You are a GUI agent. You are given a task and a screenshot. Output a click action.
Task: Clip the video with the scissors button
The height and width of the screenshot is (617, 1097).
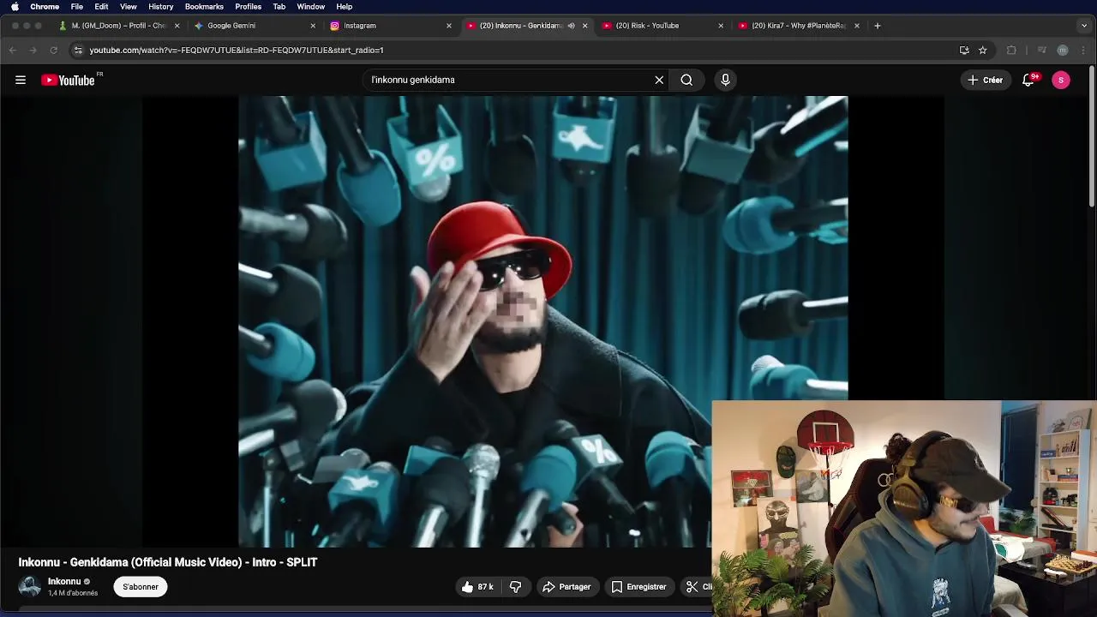tap(697, 587)
